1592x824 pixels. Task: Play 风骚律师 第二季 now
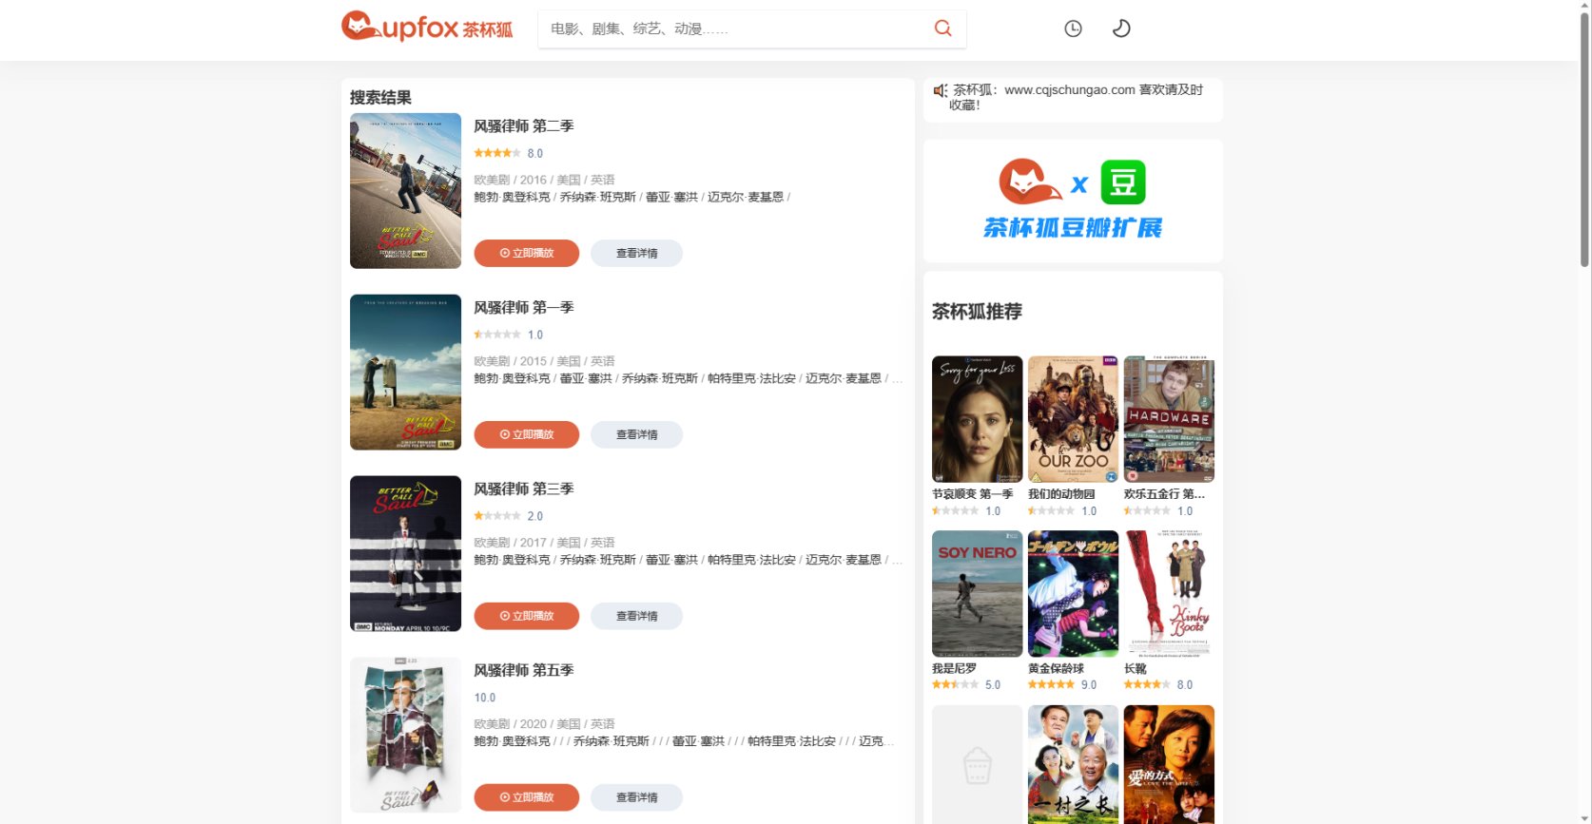pos(527,253)
